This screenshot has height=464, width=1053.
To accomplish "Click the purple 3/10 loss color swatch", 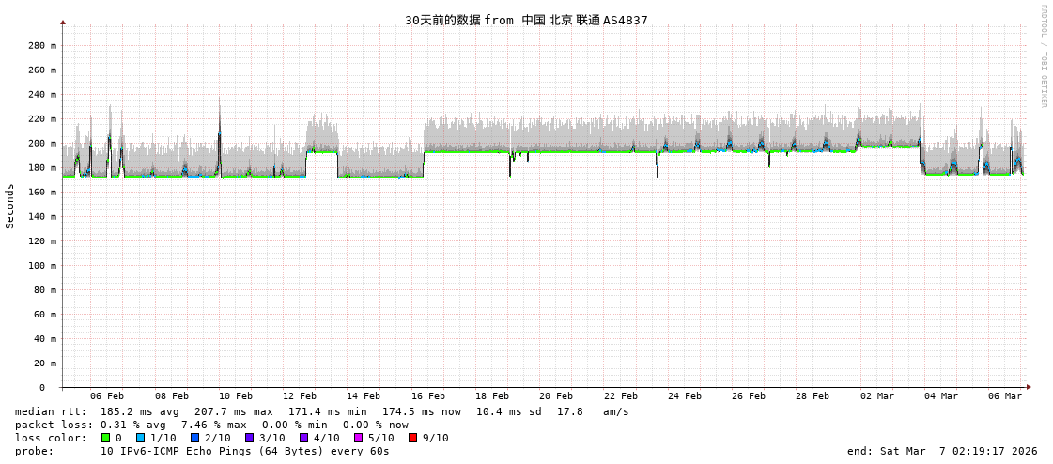I will (x=249, y=438).
